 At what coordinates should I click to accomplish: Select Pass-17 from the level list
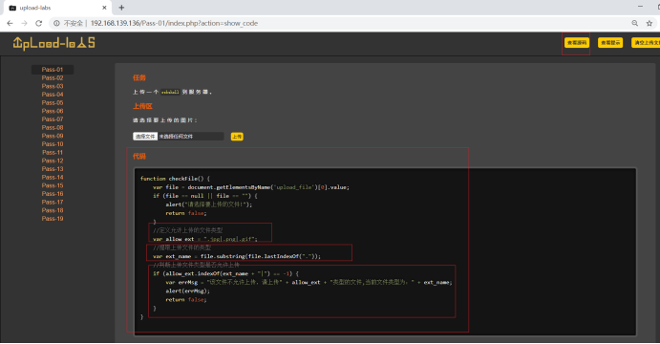[x=53, y=203]
